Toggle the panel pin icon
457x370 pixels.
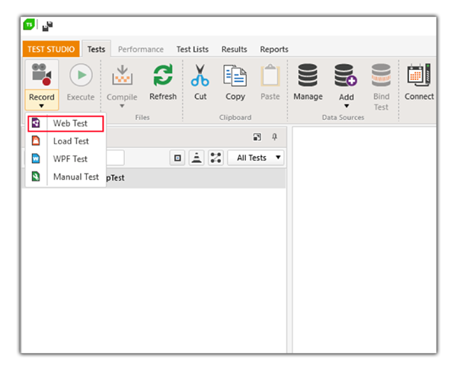point(274,137)
